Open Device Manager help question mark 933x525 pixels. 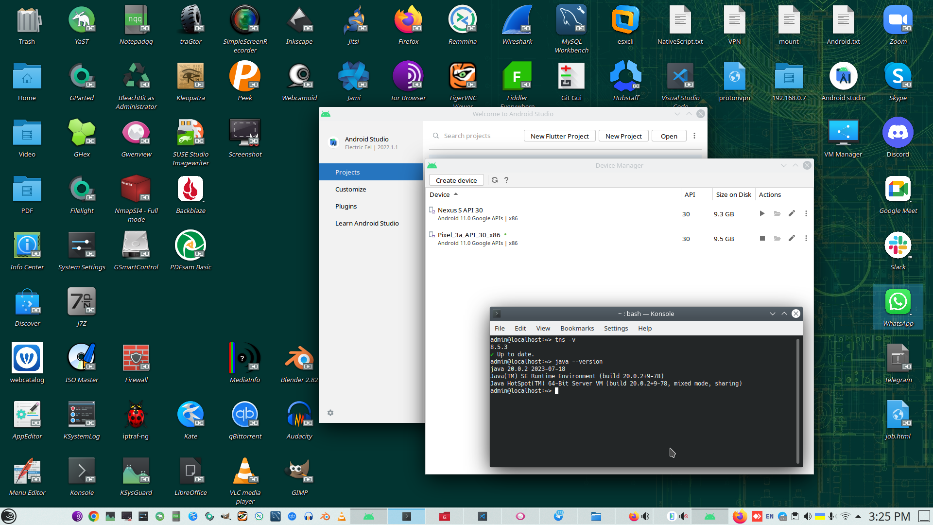(506, 180)
